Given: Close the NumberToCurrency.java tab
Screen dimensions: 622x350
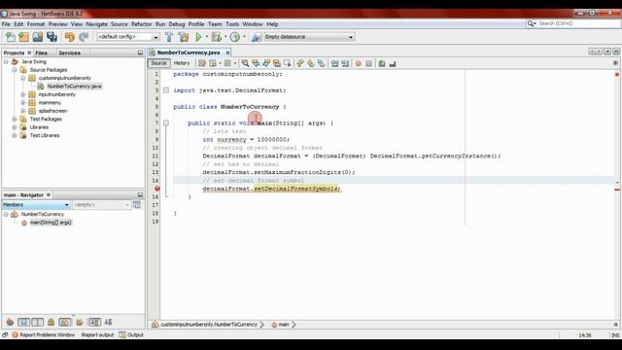Looking at the screenshot, I should [x=227, y=52].
